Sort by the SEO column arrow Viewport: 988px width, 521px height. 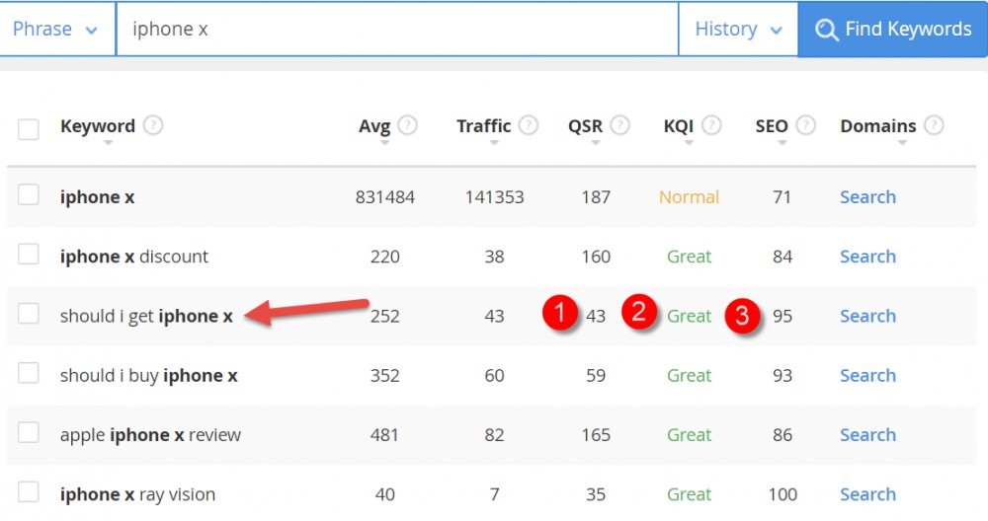point(782,143)
